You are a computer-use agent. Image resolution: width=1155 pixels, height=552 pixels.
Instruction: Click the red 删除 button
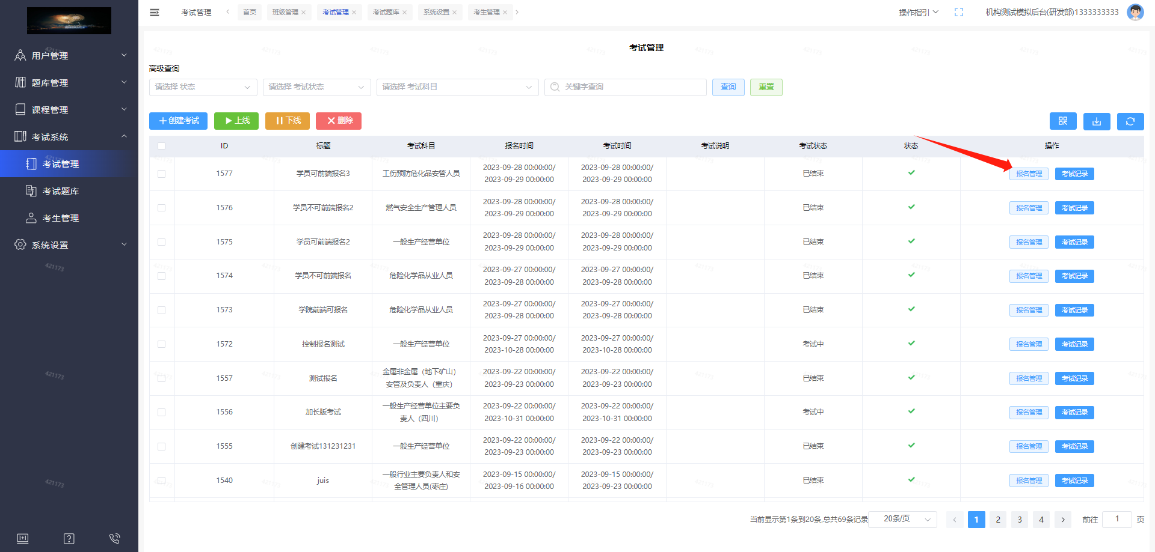(x=339, y=121)
